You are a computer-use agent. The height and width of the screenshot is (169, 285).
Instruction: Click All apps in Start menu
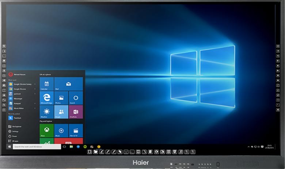[x=15, y=141]
